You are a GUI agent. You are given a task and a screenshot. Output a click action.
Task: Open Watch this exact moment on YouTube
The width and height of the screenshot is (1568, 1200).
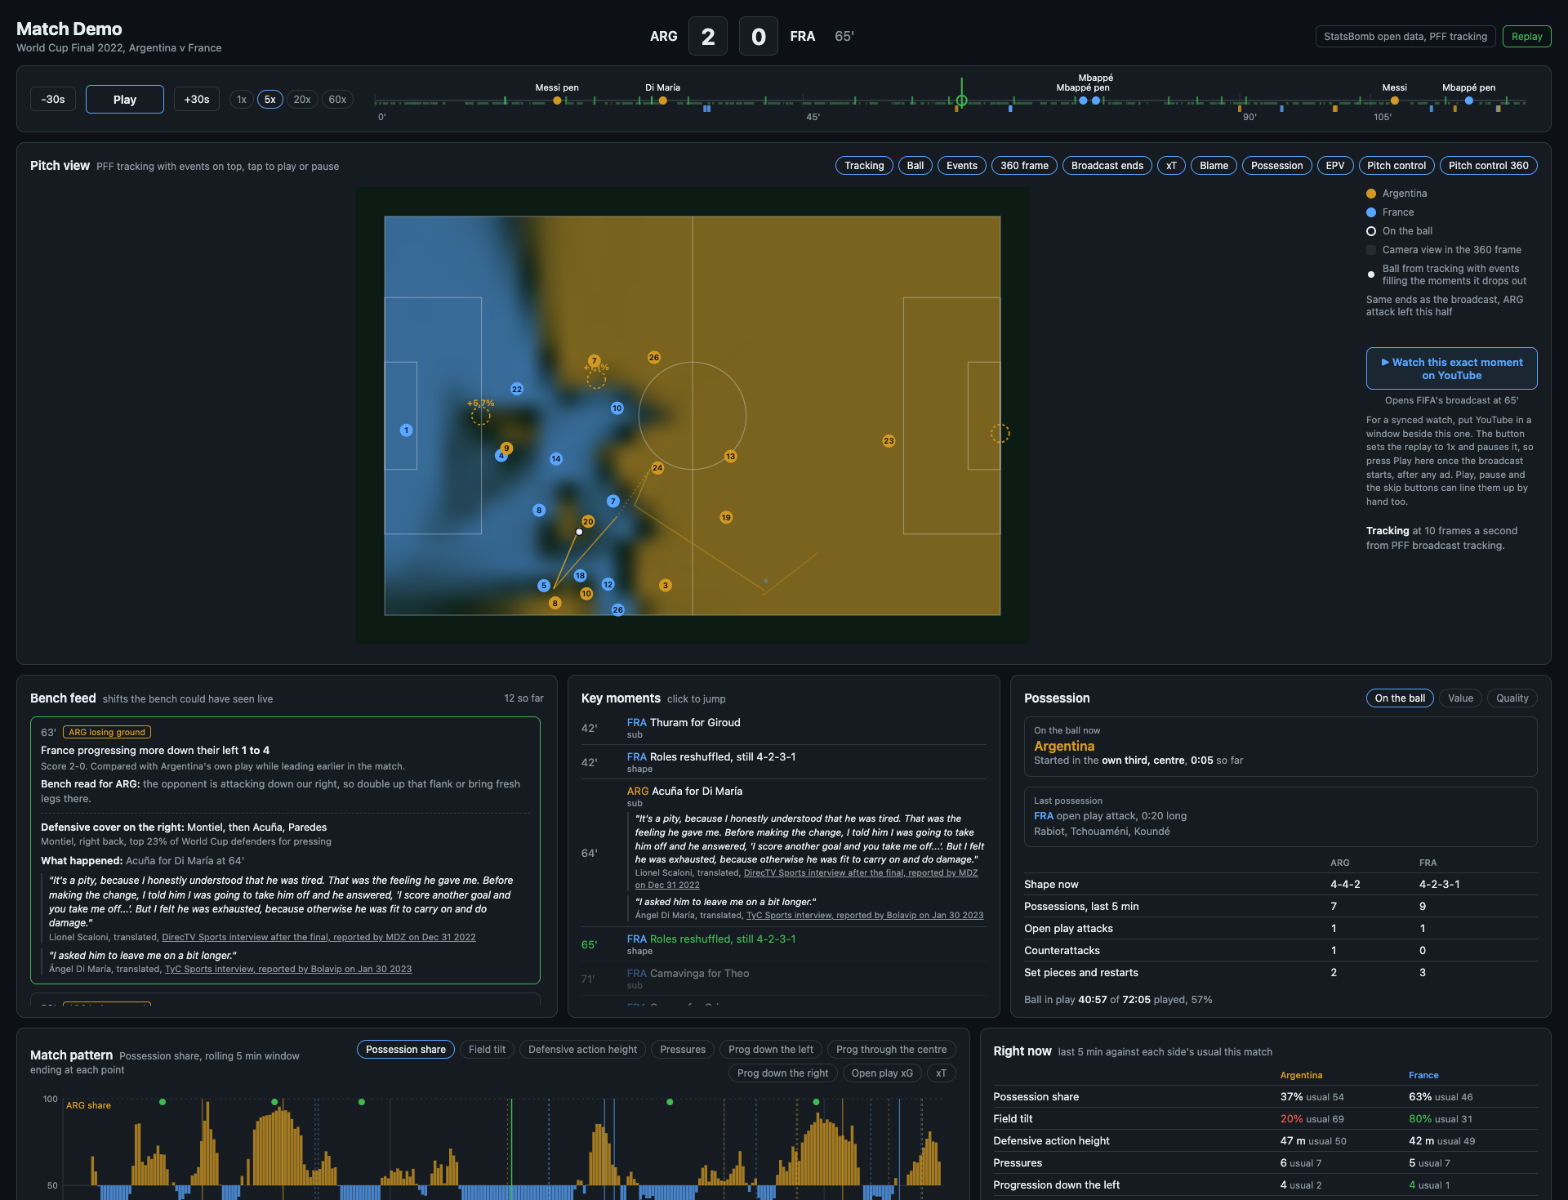(x=1451, y=368)
